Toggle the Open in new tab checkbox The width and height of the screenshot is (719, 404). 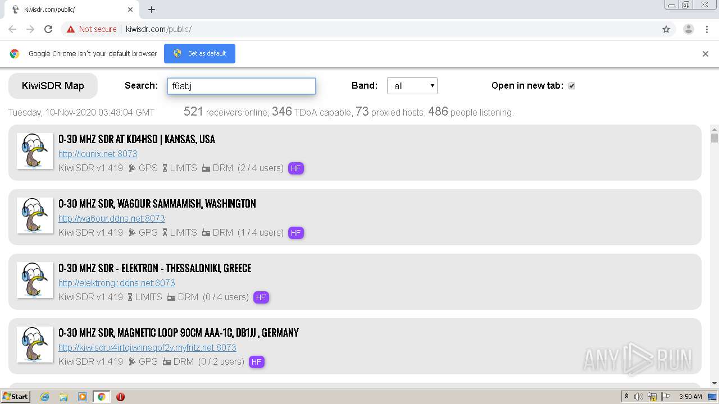click(572, 86)
